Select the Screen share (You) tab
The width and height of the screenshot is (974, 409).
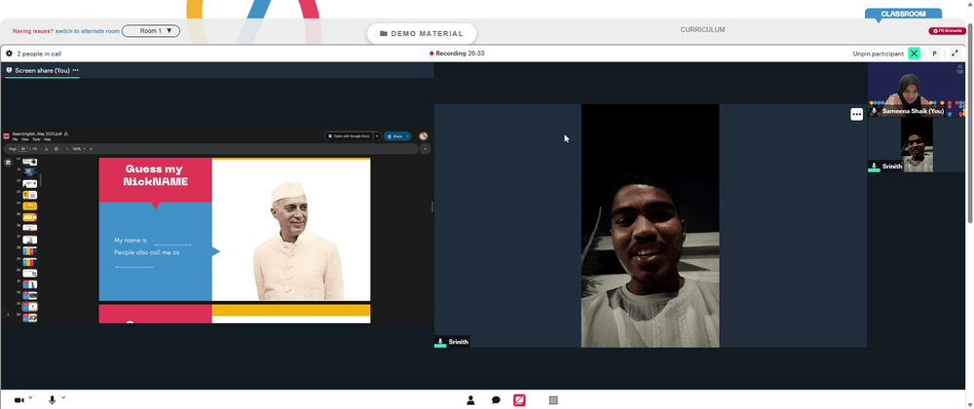42,71
